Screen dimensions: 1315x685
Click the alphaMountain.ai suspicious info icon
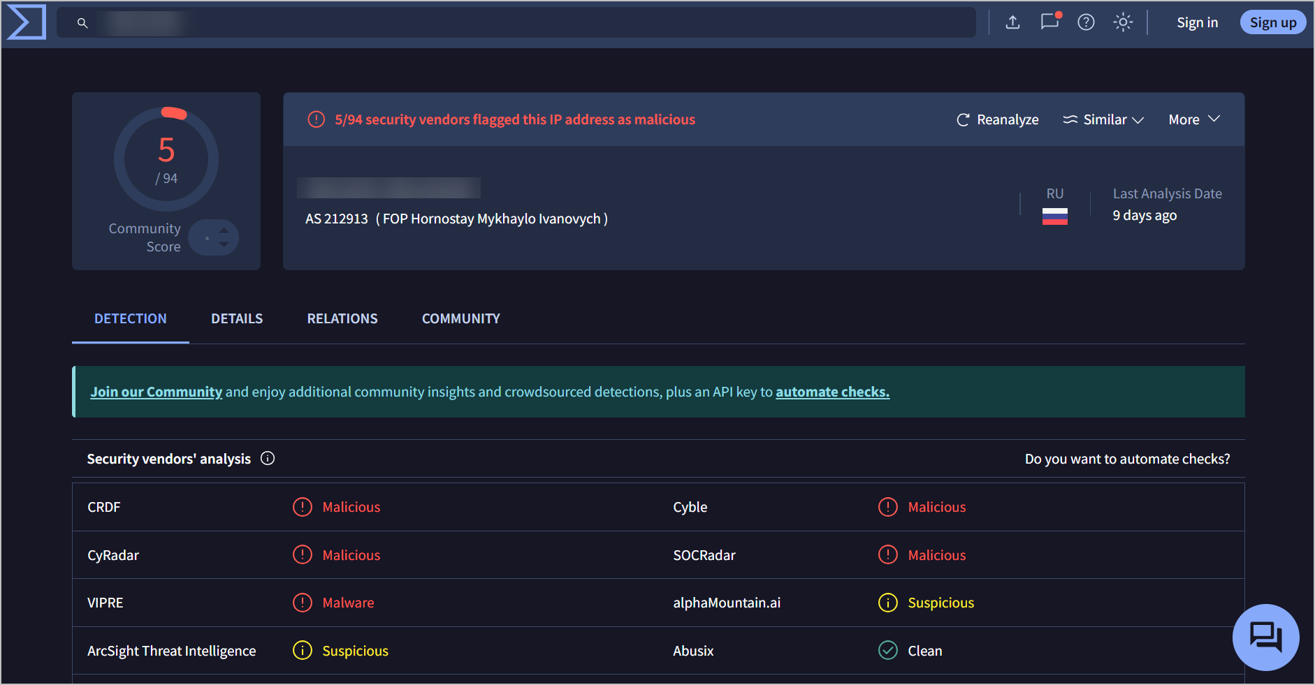(x=887, y=603)
